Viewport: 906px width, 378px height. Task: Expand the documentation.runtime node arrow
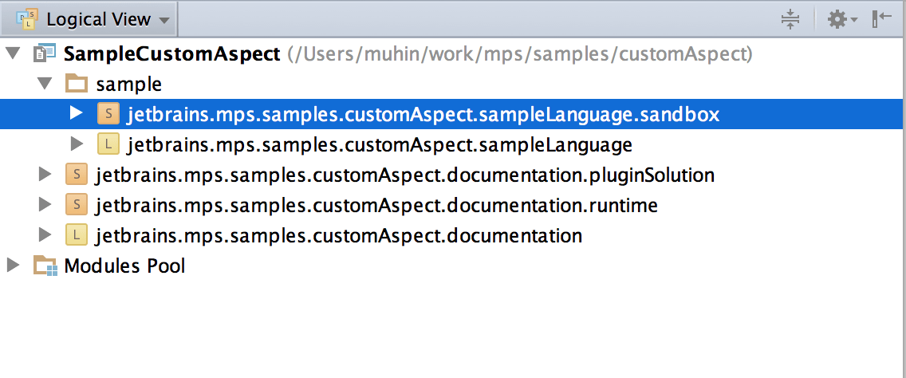click(45, 204)
